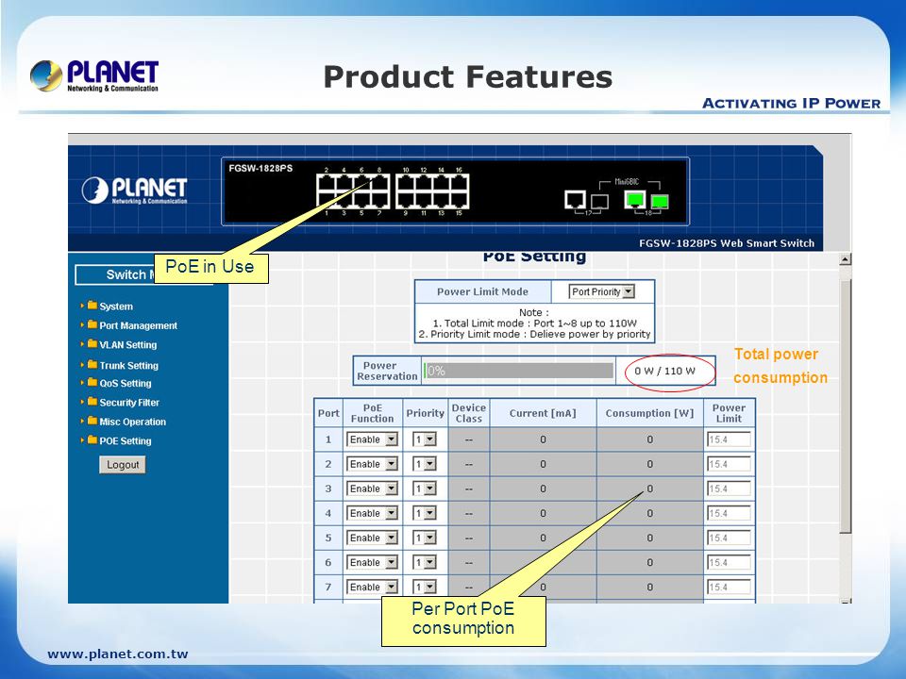Screen dimensions: 906x679
Task: Click Power Limit field for port 4
Action: (x=729, y=513)
